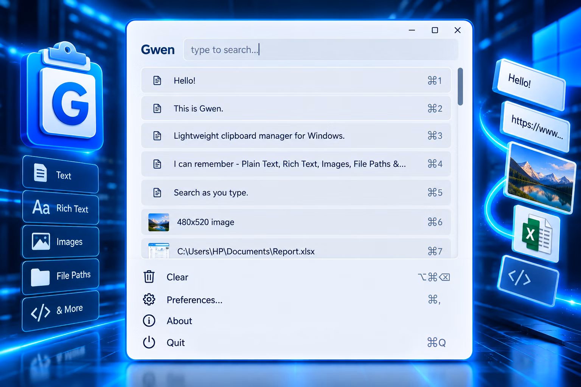581x387 pixels.
Task: Click the ⌥⌘⌫ shortcut next to Clear
Action: pos(433,277)
